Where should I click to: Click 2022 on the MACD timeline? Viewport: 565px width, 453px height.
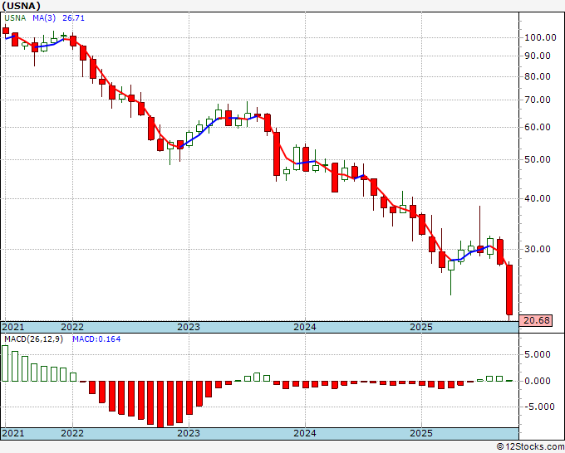coord(72,433)
